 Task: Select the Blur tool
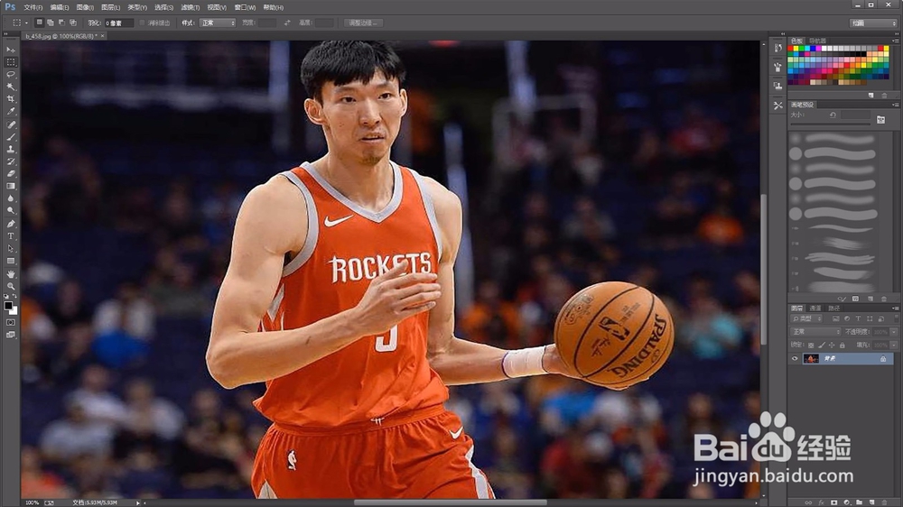click(x=10, y=198)
